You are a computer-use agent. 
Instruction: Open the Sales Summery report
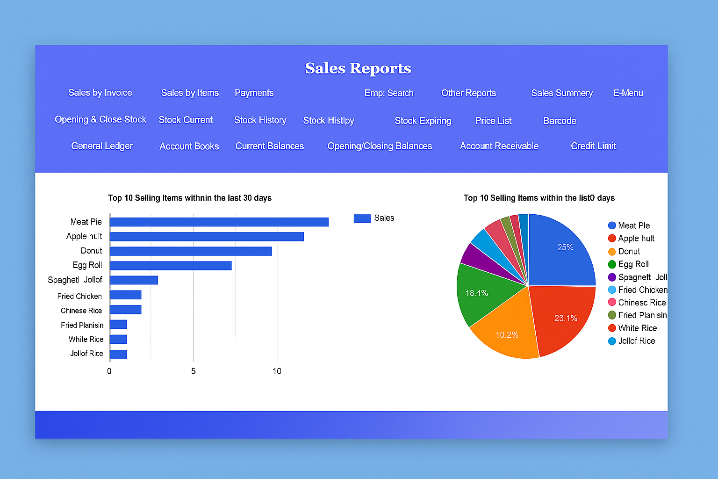(561, 93)
